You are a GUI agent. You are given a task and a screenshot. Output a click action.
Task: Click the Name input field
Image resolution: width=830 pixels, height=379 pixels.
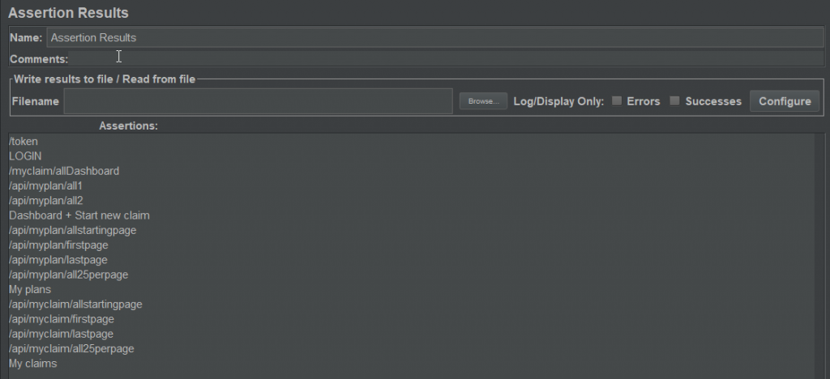[x=435, y=37]
